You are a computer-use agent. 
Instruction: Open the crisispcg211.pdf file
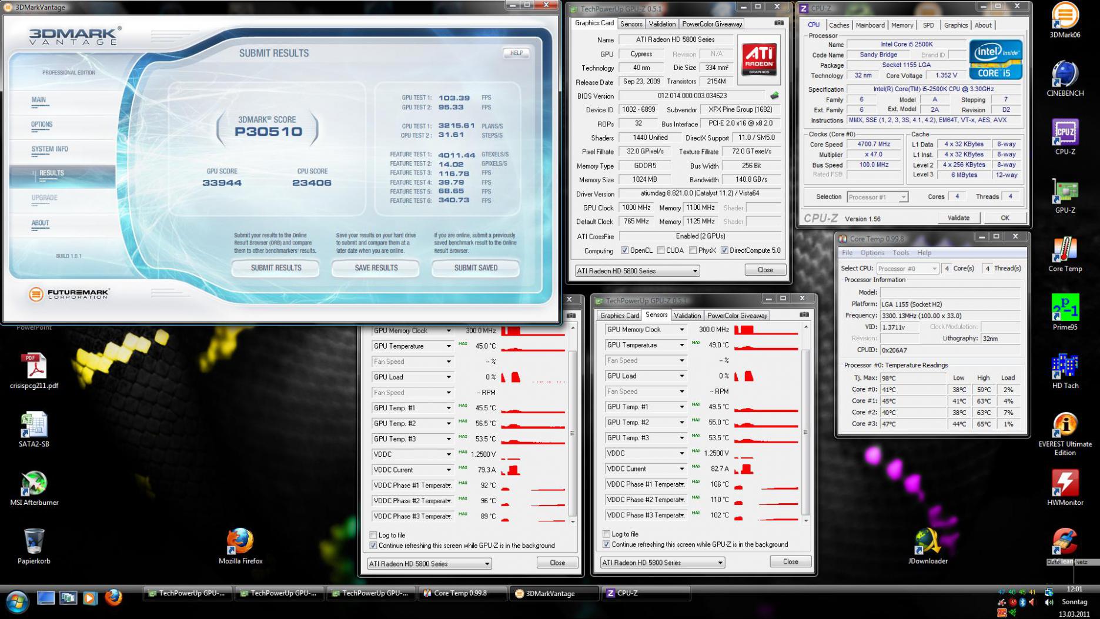click(34, 371)
